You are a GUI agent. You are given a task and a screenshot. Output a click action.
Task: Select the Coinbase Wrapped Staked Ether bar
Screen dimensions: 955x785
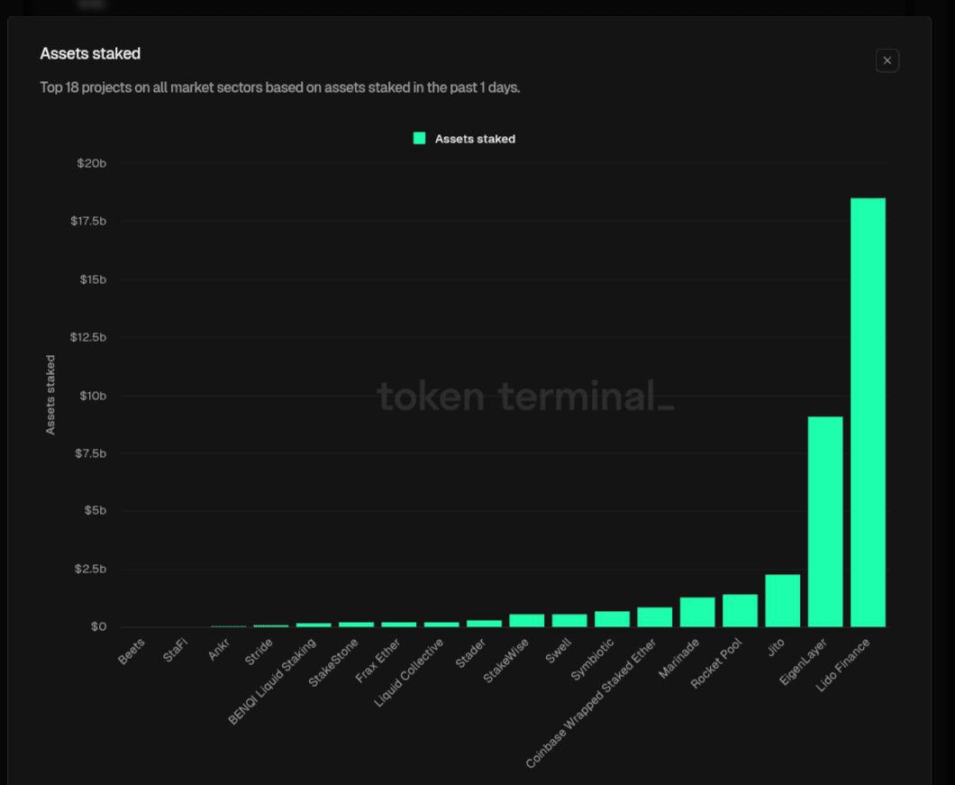click(655, 616)
